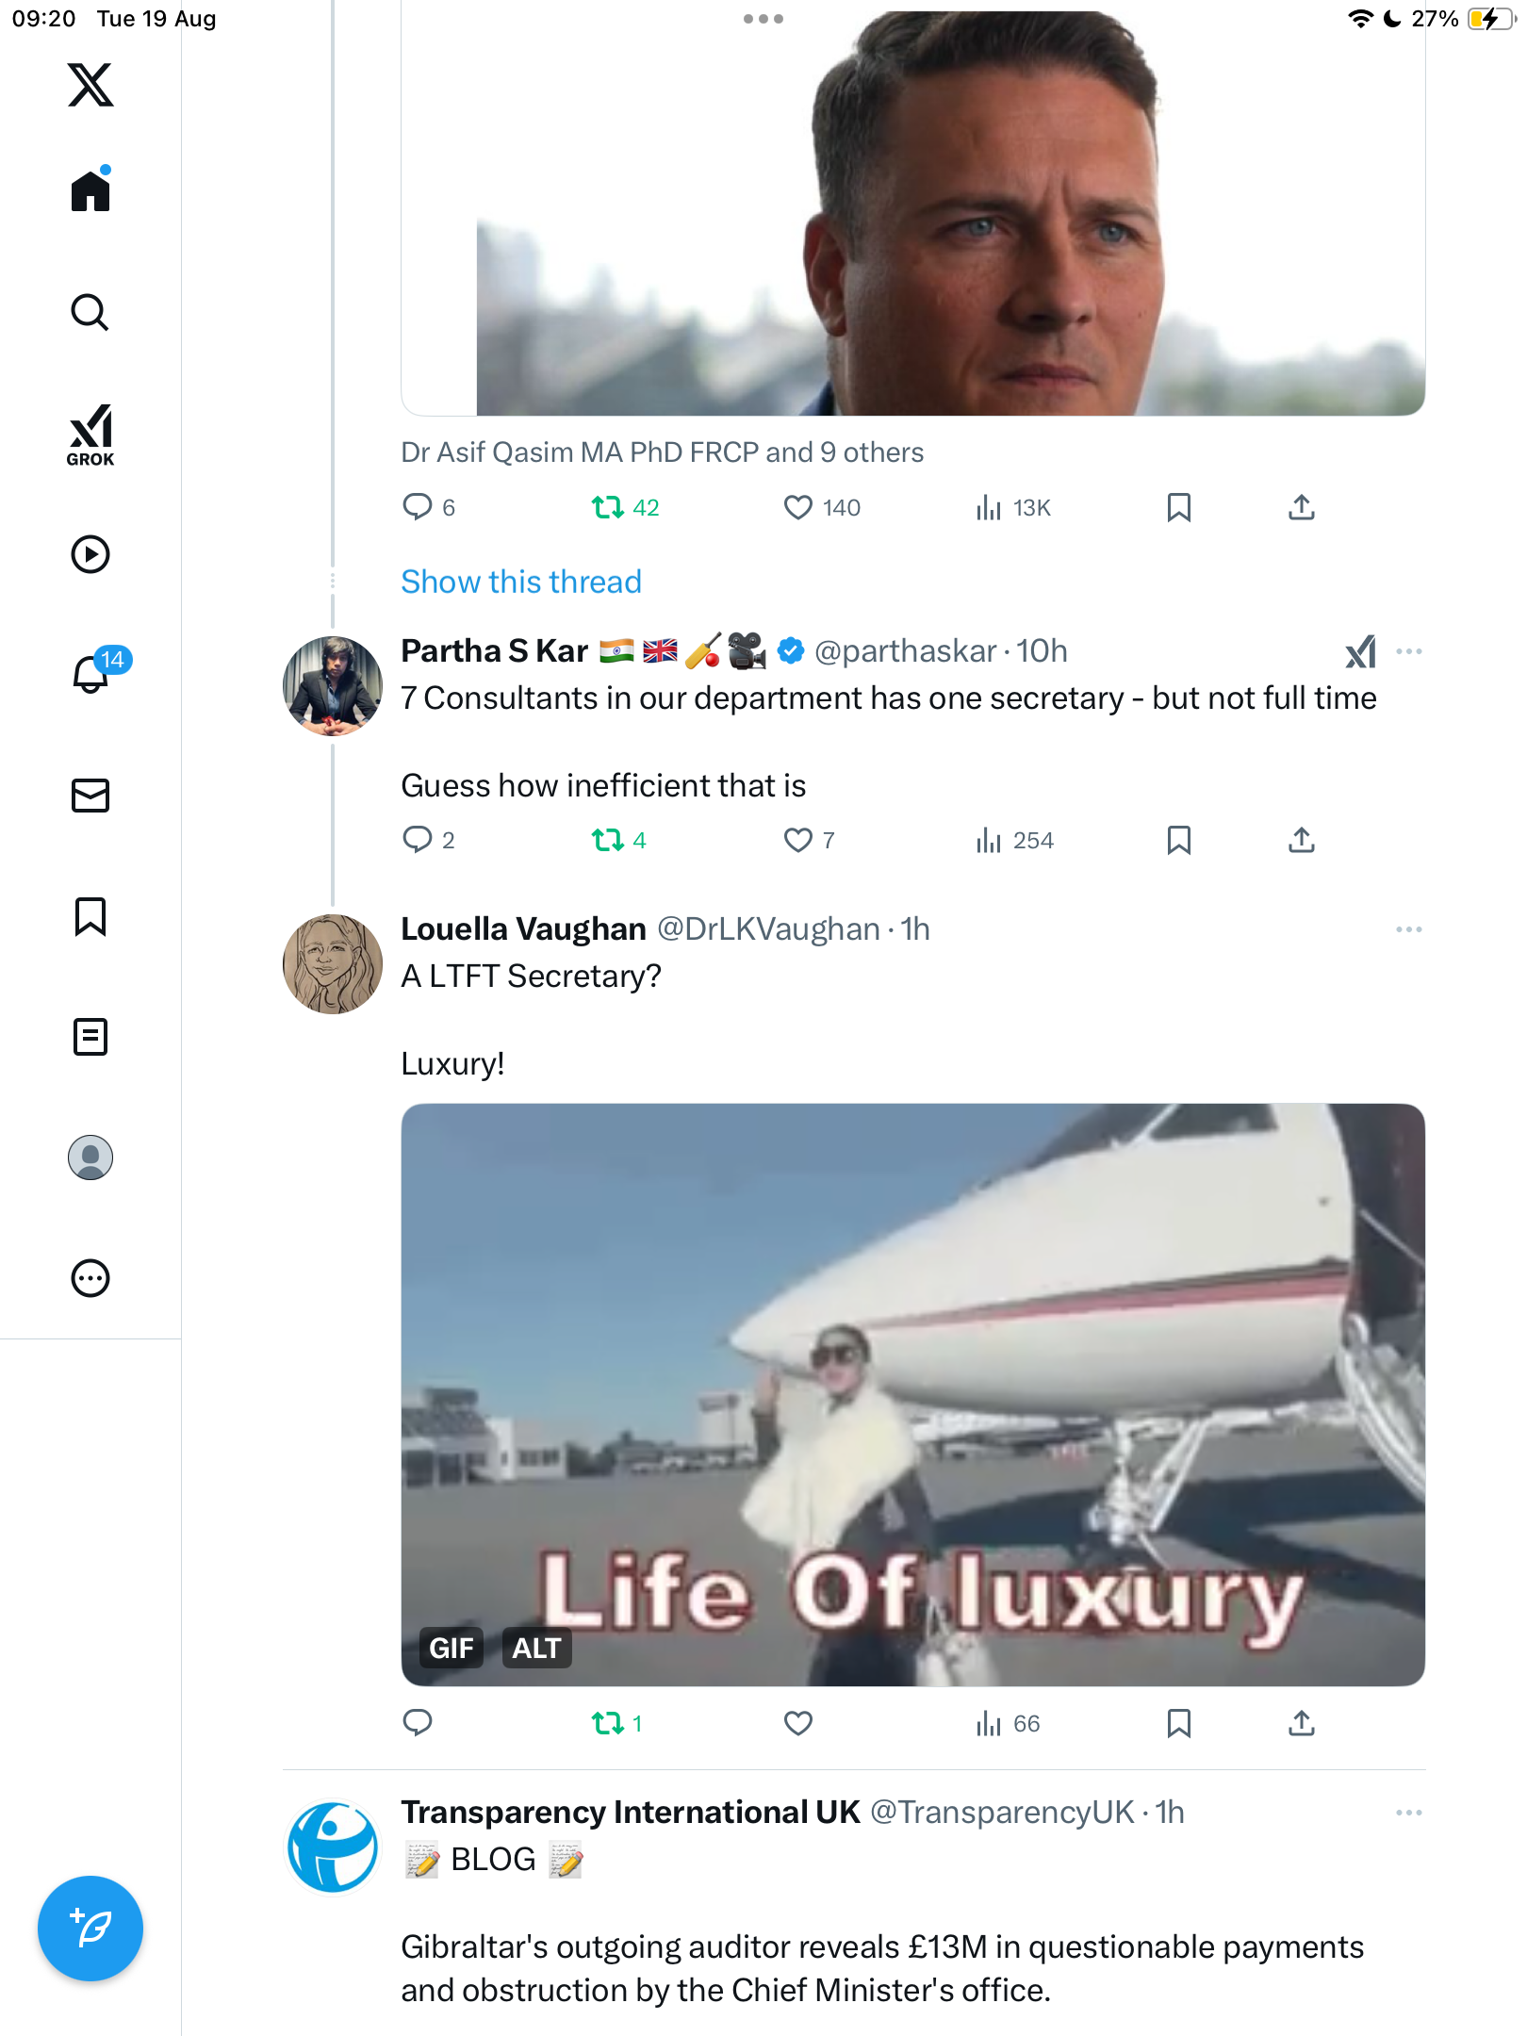Open the Messages envelope icon
Screen dimensions: 1527x2036
click(x=90, y=796)
